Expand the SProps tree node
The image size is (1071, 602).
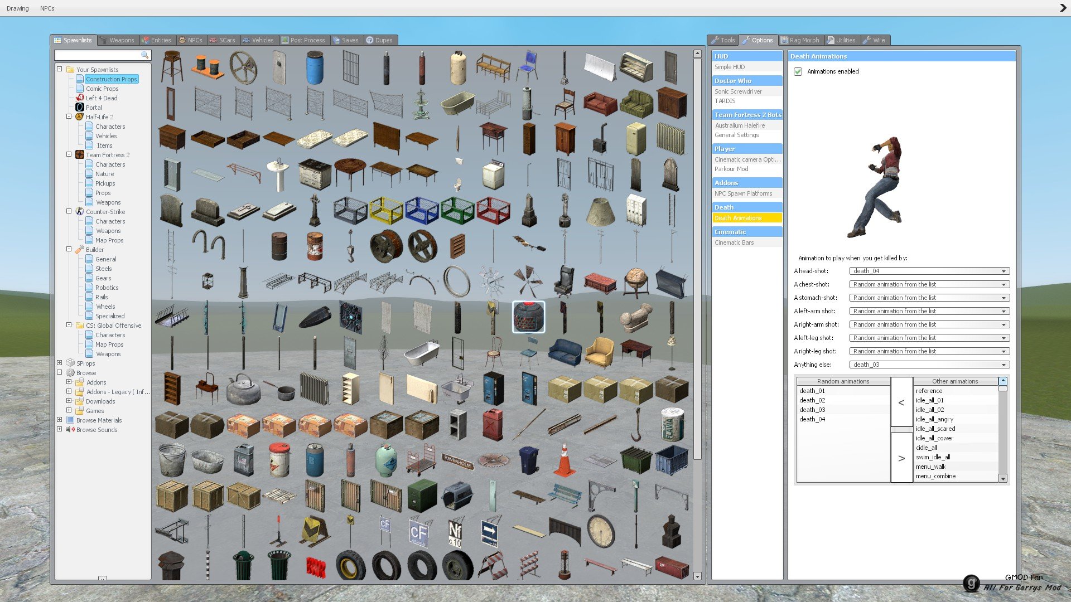pos(60,363)
